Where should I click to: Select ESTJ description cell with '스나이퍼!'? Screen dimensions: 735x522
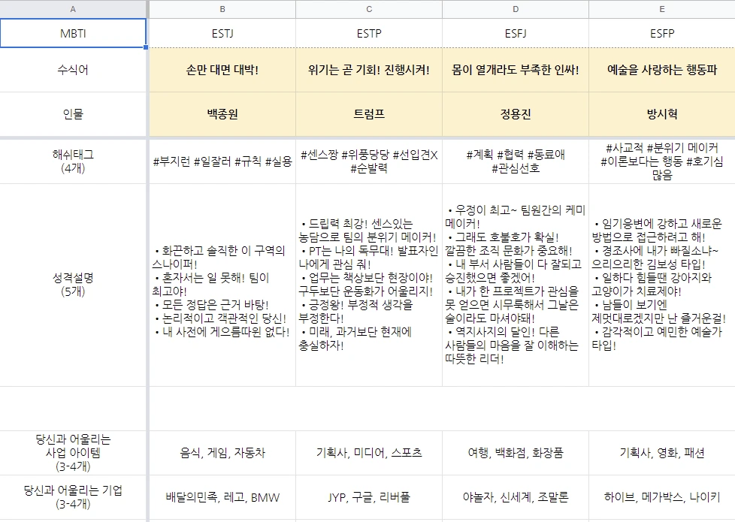222,285
